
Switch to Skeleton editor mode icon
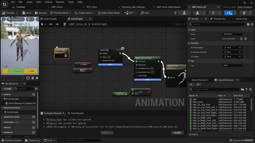(184, 13)
